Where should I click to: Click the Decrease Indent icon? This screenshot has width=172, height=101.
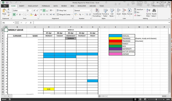click(51, 15)
